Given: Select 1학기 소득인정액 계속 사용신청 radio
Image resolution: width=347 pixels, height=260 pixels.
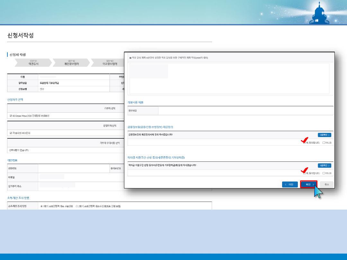Looking at the screenshot, I should pos(41,206).
